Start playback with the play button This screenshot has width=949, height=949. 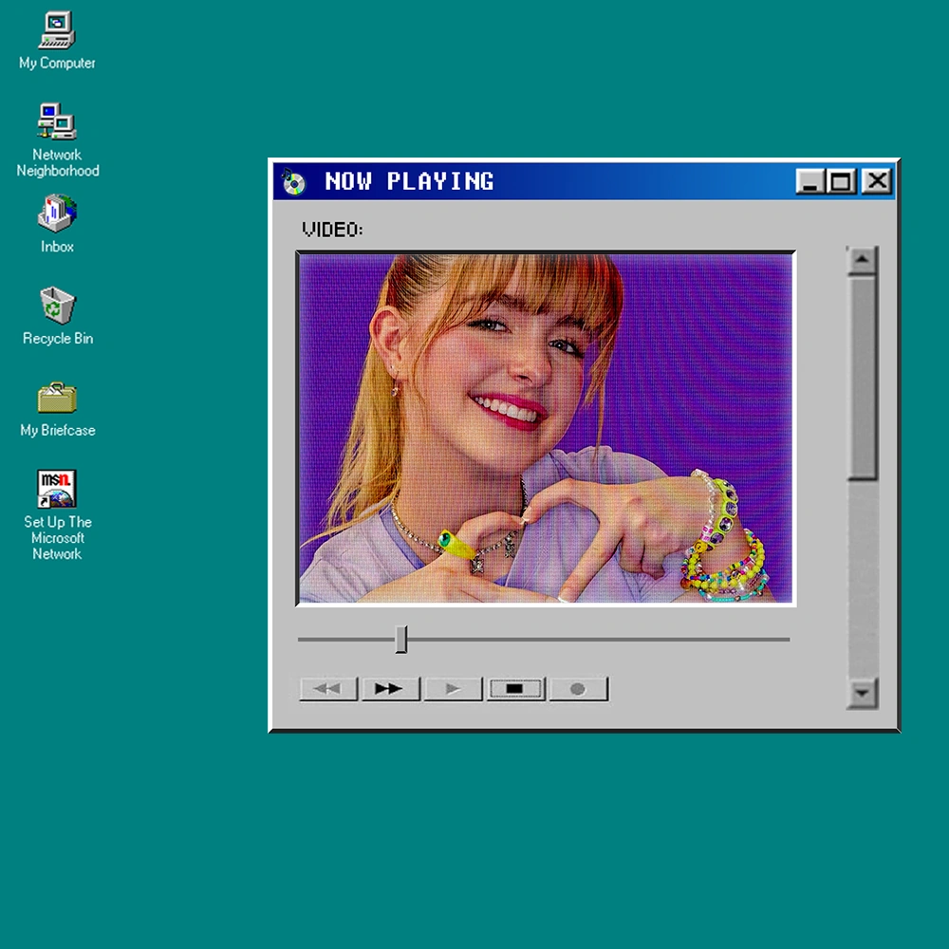[x=454, y=689]
